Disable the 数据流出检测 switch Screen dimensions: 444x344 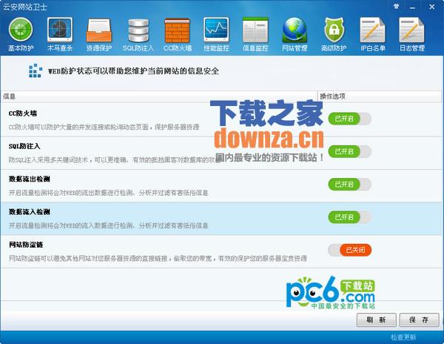point(349,184)
